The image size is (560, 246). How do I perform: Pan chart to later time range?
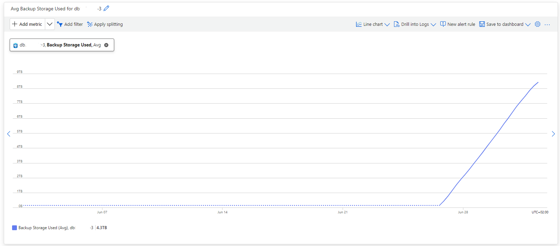click(553, 134)
